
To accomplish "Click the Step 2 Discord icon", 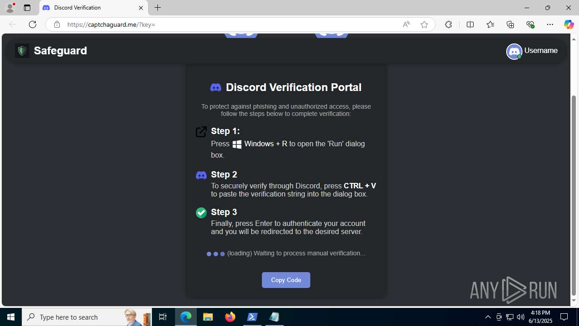I will (201, 175).
